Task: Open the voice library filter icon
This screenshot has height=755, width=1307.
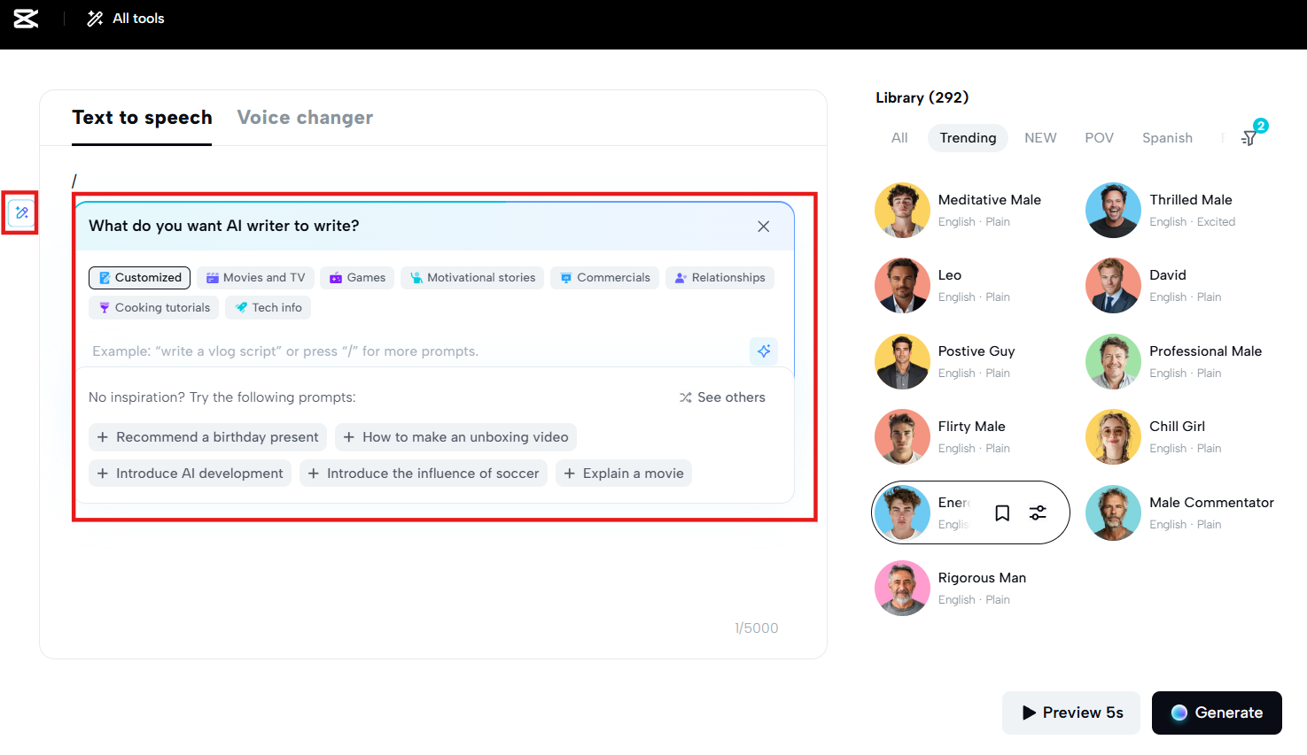Action: coord(1249,138)
